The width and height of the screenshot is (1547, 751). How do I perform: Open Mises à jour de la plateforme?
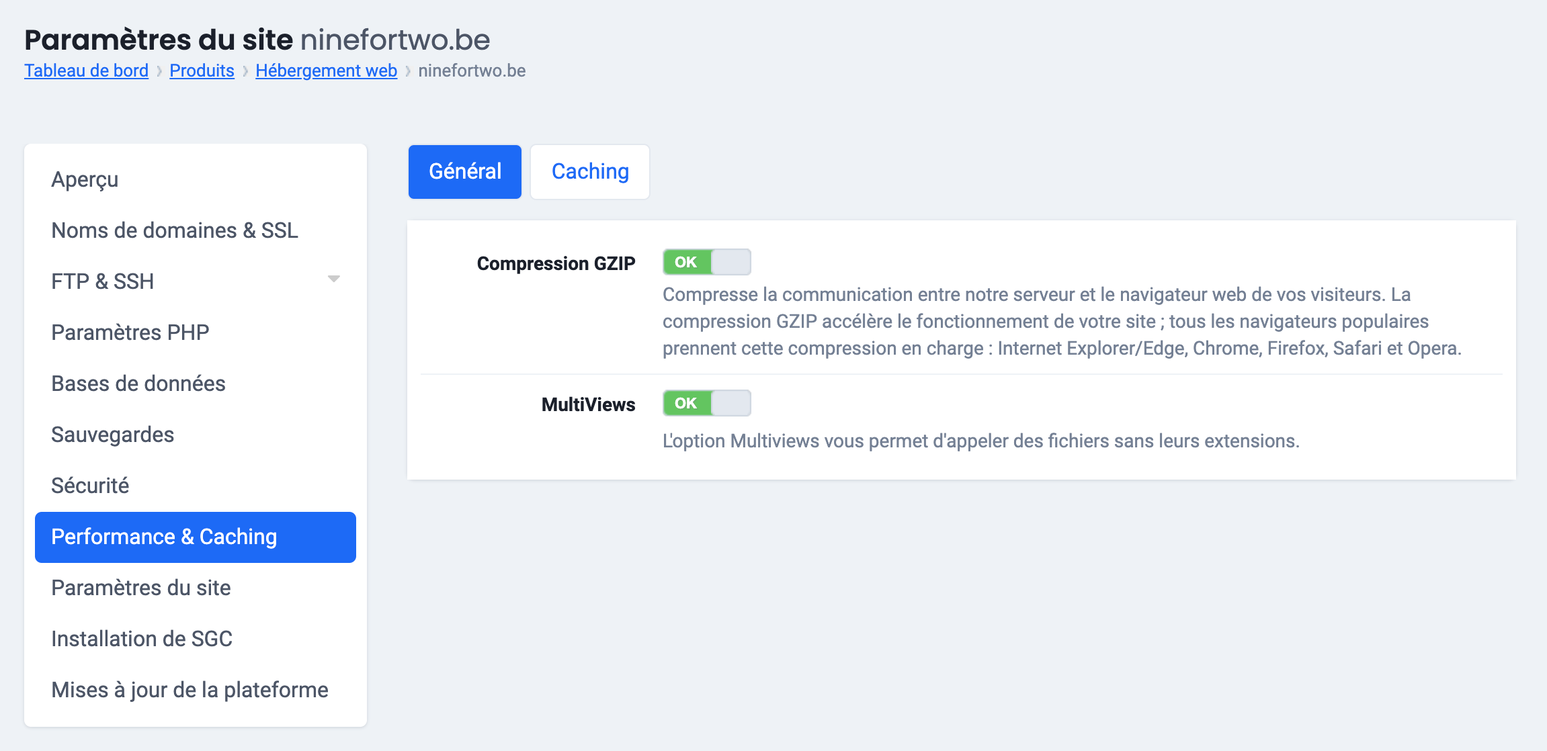[x=190, y=690]
